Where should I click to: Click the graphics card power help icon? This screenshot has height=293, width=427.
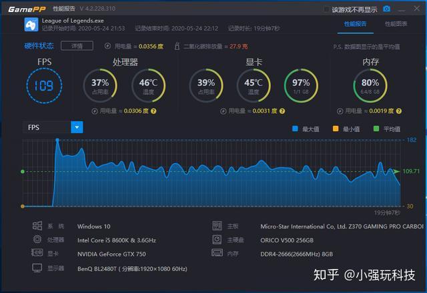(x=282, y=111)
